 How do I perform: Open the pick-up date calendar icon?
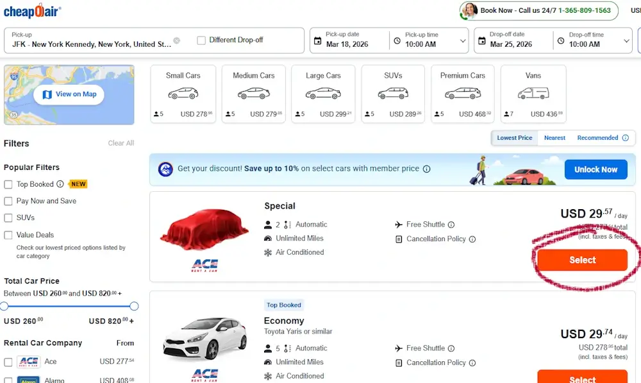318,40
